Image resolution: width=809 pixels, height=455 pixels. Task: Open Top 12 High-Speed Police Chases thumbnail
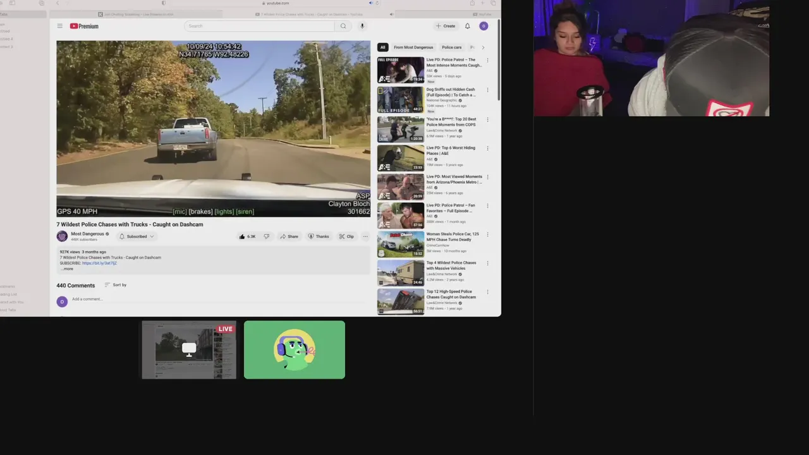[x=401, y=301]
